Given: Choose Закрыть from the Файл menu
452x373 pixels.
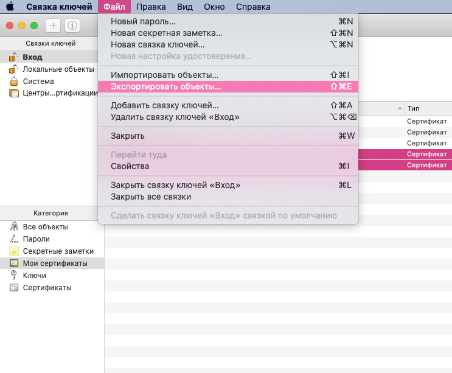Looking at the screenshot, I should pos(228,136).
